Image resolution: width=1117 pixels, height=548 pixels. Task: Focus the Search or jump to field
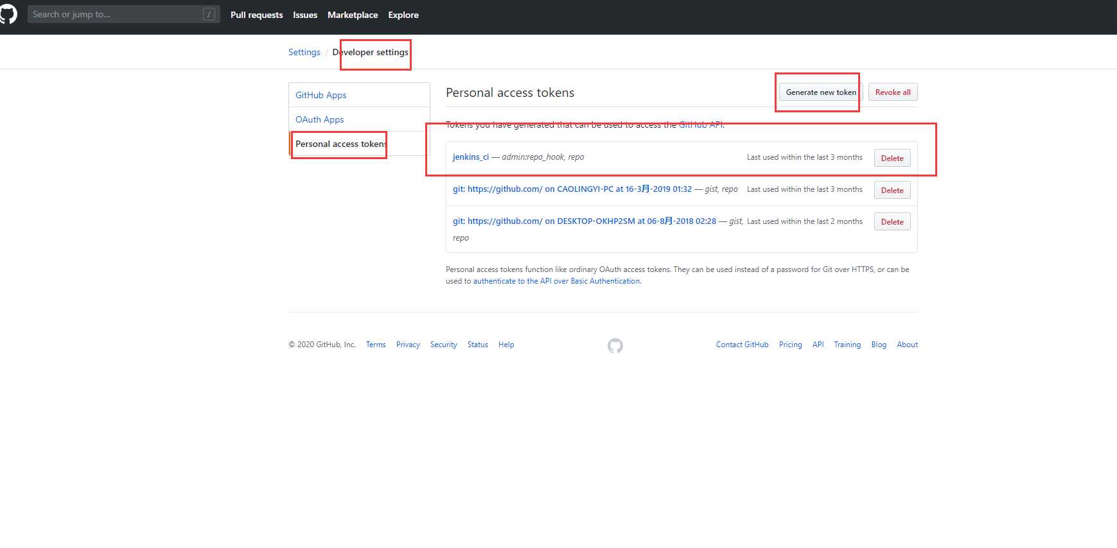coord(123,14)
